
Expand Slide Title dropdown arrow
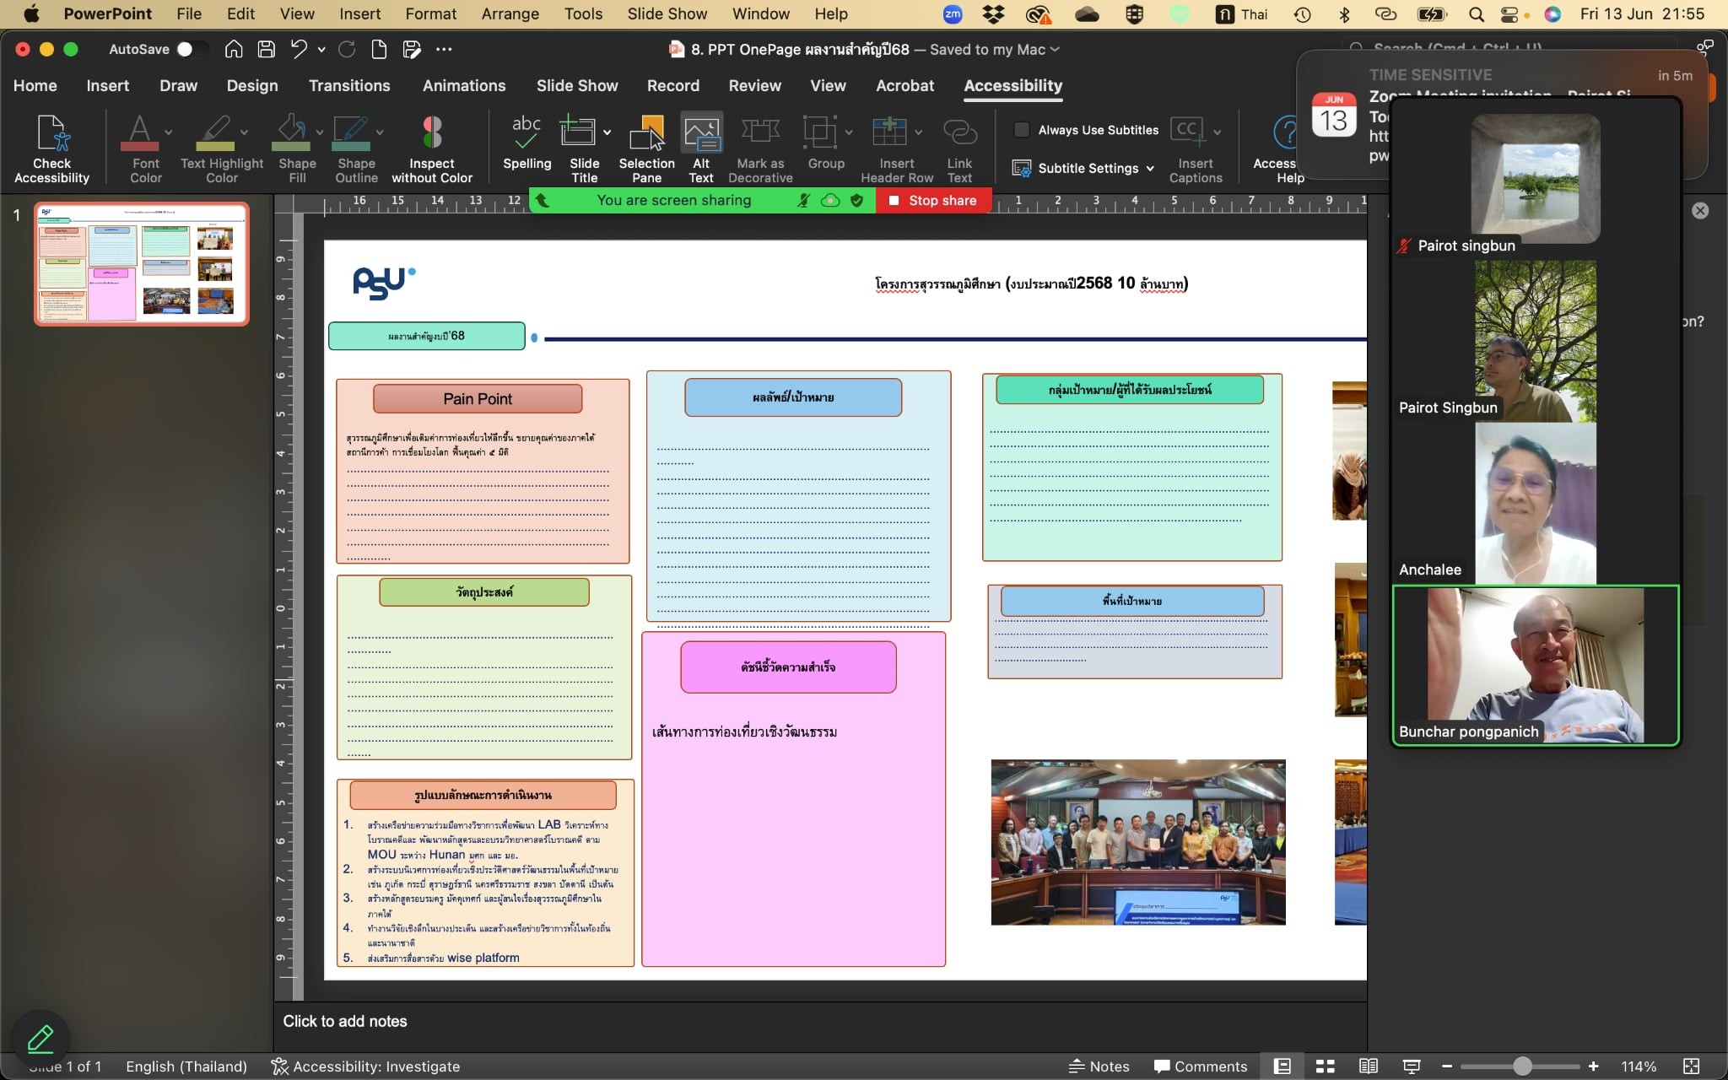coord(607,132)
